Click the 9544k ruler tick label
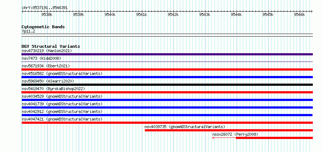Image resolution: width=323 pixels, height=152 pixels. point(236,14)
